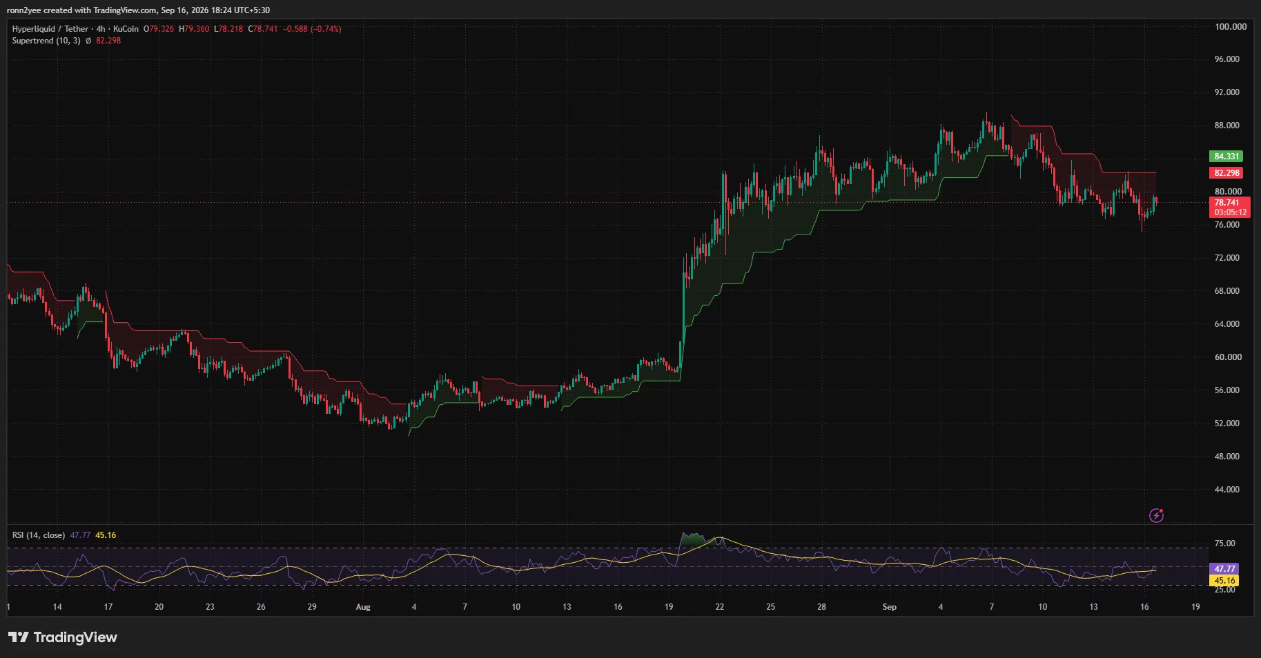
Task: Click the 76.000 price scale level
Action: (1227, 225)
